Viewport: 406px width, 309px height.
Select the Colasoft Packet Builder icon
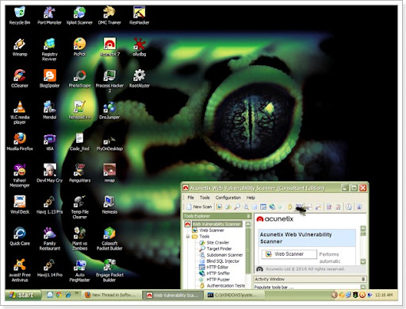pos(109,238)
